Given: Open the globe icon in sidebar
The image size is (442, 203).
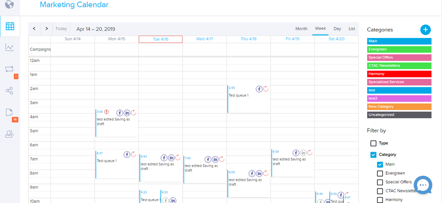Looking at the screenshot, I should (x=9, y=4).
